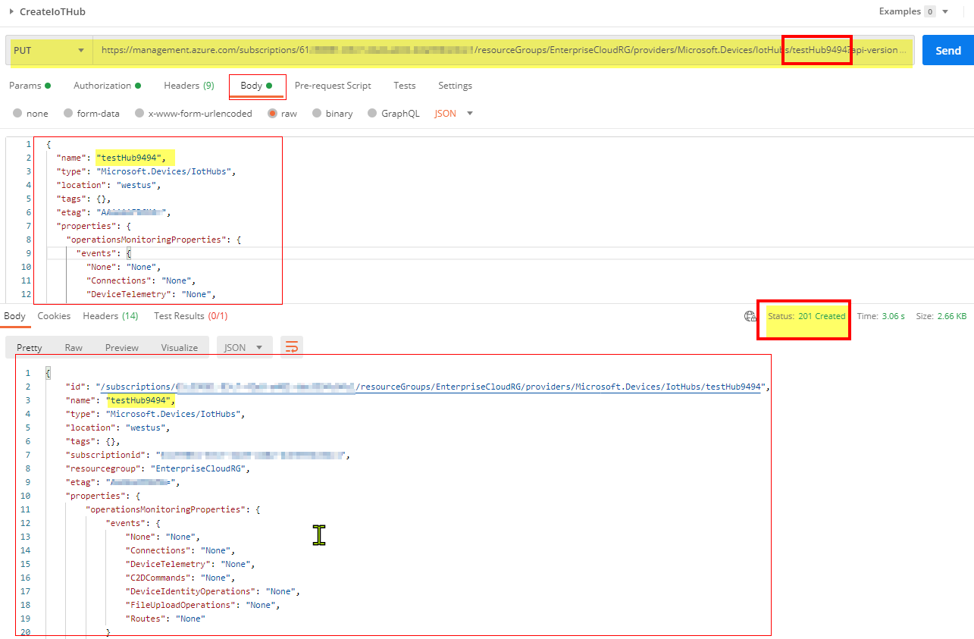Open the request Headers (9) tab
Image resolution: width=974 pixels, height=639 pixels.
(x=188, y=86)
